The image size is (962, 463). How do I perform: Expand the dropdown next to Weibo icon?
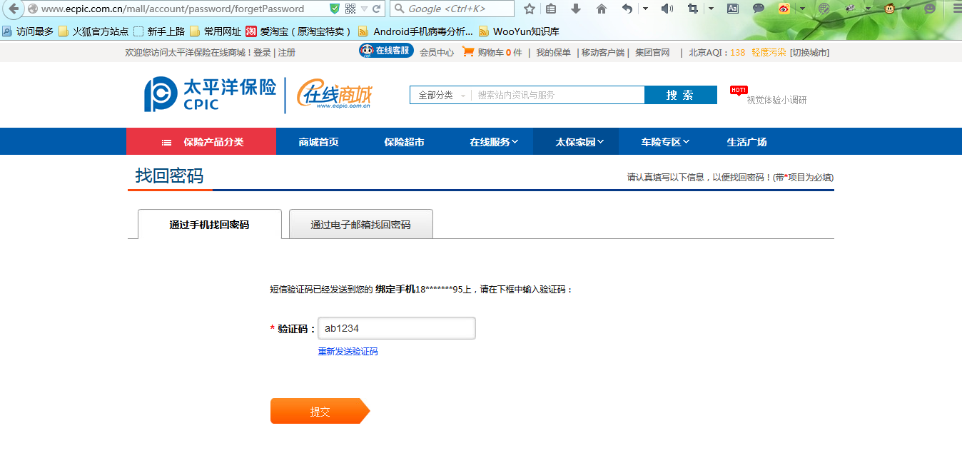click(802, 9)
